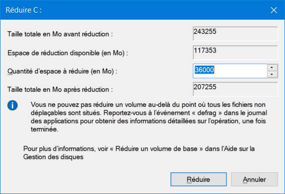Click the word defrag in the notice

click(207, 113)
